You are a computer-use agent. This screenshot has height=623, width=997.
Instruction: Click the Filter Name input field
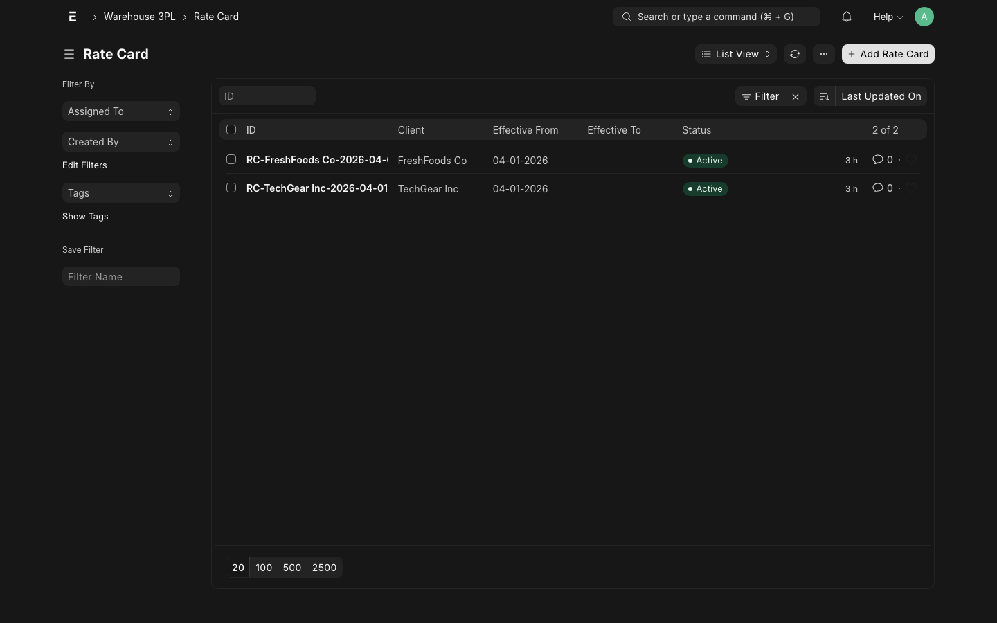(x=121, y=277)
